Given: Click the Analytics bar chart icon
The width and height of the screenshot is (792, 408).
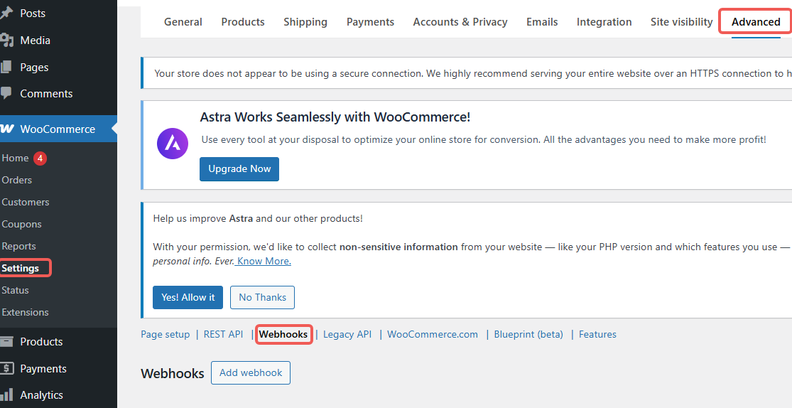Looking at the screenshot, I should tap(6, 394).
